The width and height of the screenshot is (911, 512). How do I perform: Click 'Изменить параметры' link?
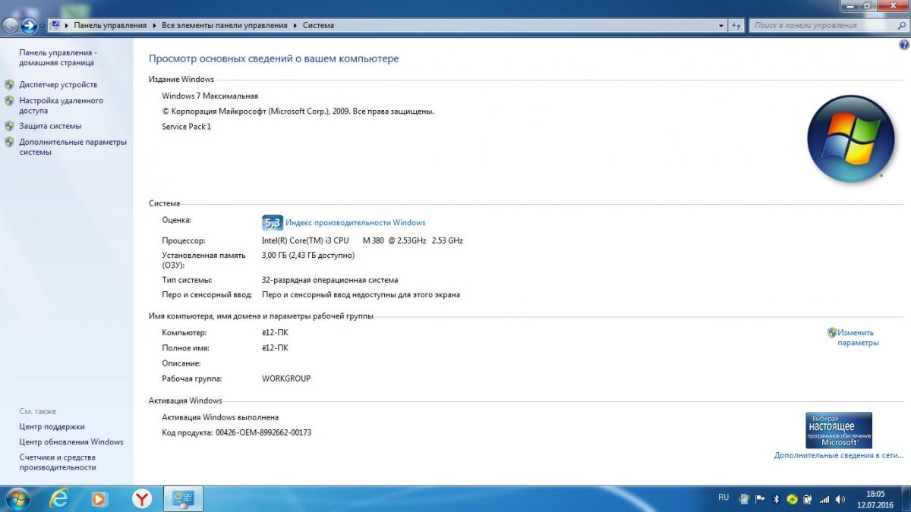click(858, 338)
